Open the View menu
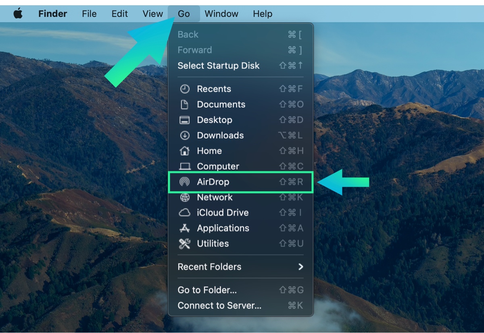The height and width of the screenshot is (333, 484). point(152,14)
